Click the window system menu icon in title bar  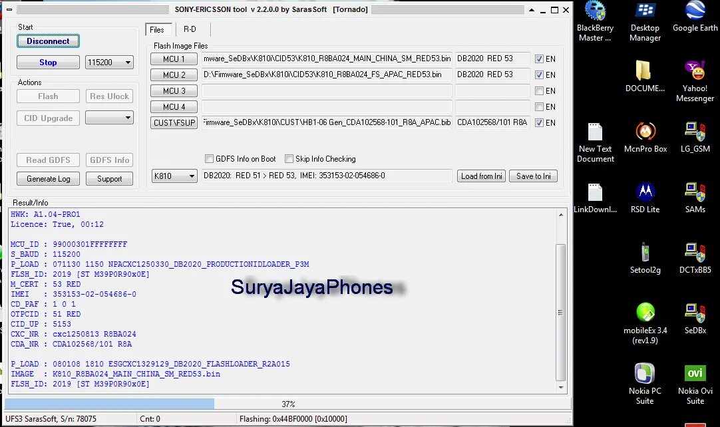tap(9, 9)
